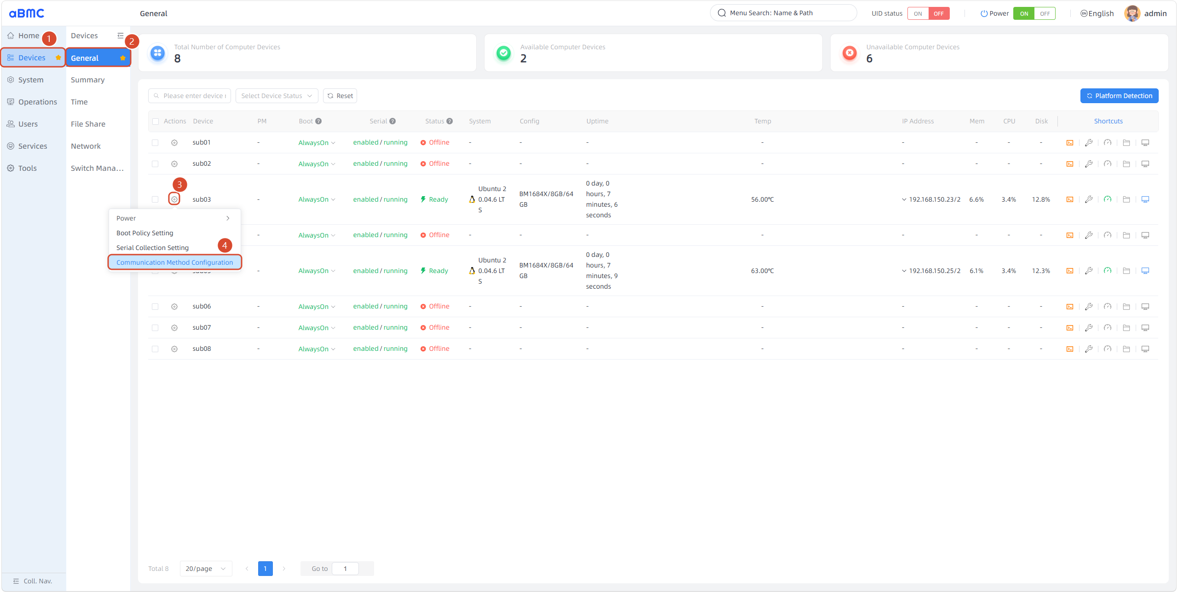Image resolution: width=1178 pixels, height=593 pixels.
Task: Open the 20/page page size dropdown
Action: pos(206,569)
